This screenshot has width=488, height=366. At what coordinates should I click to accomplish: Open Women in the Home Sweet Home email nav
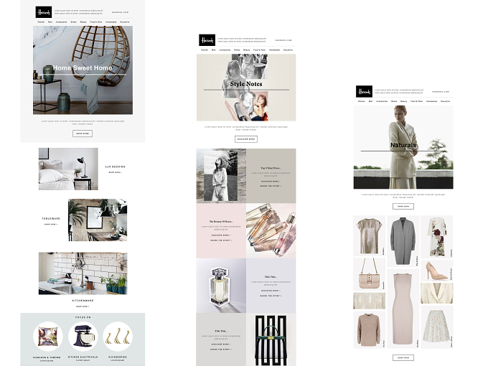coord(41,22)
